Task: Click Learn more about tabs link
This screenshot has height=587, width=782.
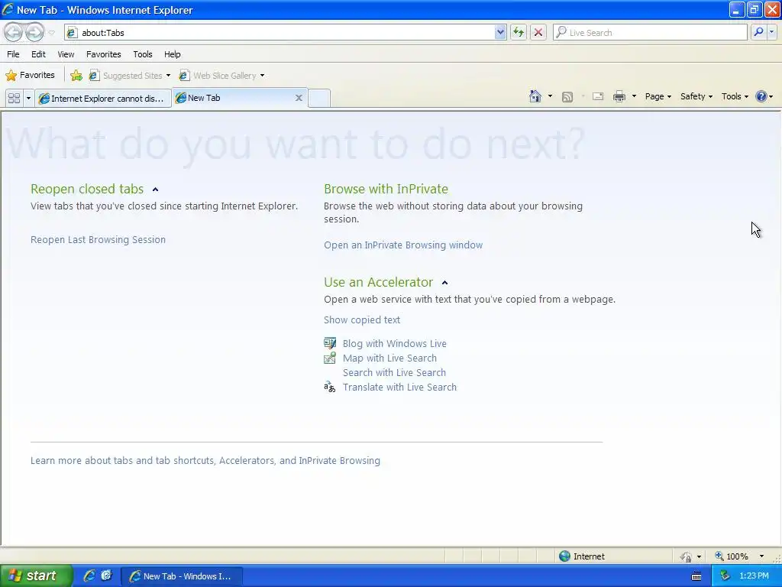Action: (205, 460)
